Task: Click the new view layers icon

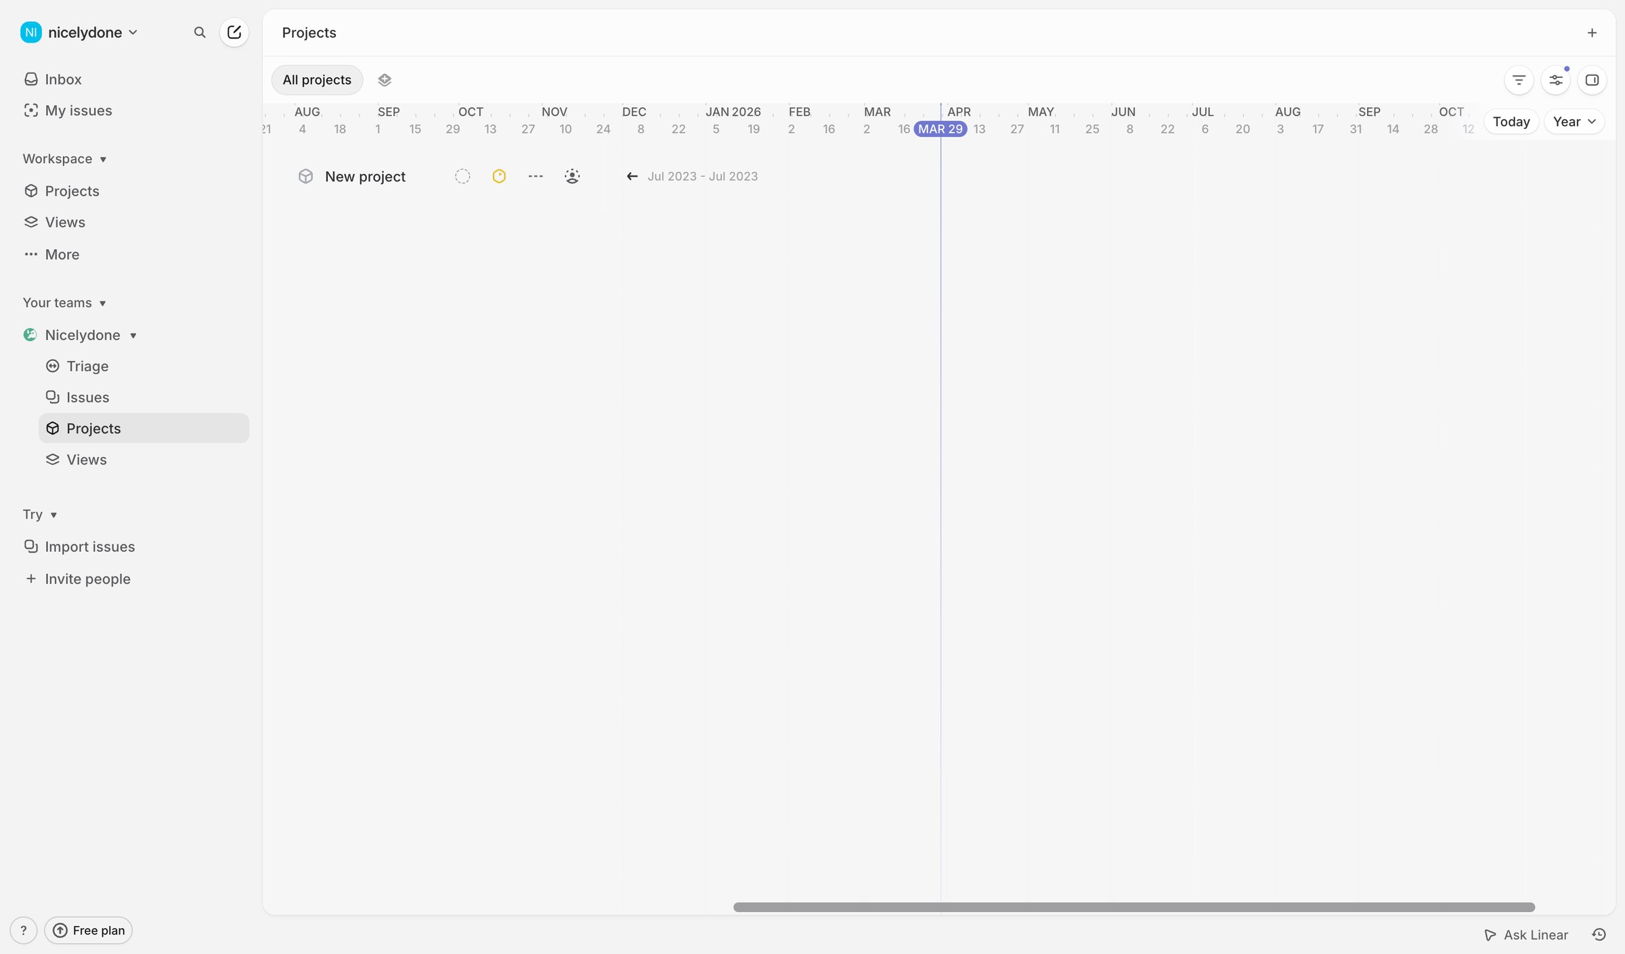Action: pyautogui.click(x=385, y=80)
